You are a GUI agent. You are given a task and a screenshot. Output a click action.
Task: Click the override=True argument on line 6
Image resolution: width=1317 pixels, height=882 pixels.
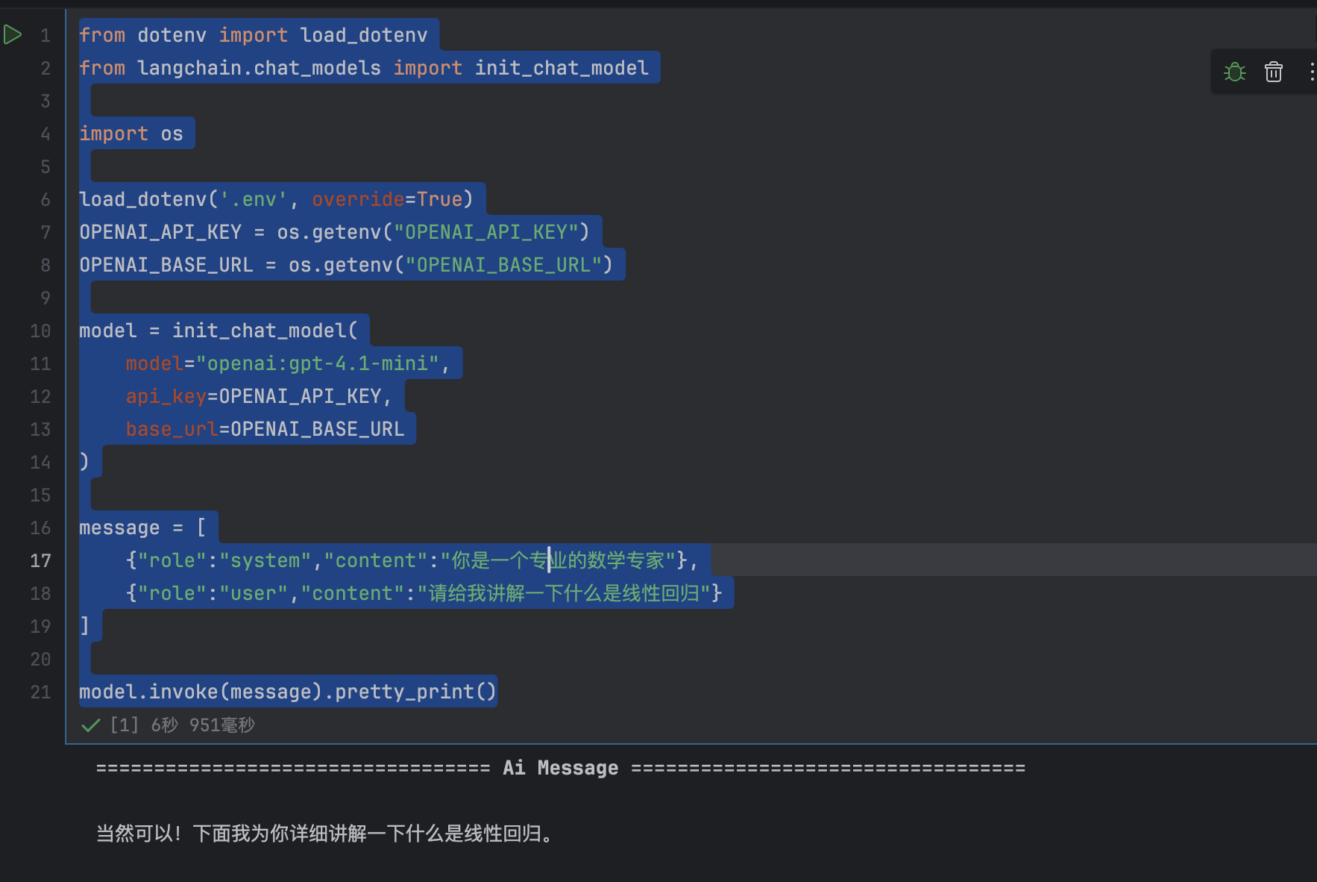387,199
